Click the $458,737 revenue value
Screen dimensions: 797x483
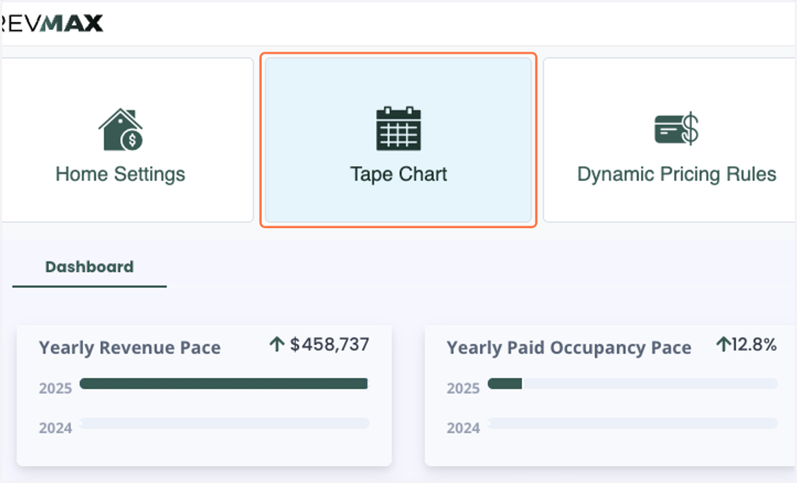click(x=329, y=344)
